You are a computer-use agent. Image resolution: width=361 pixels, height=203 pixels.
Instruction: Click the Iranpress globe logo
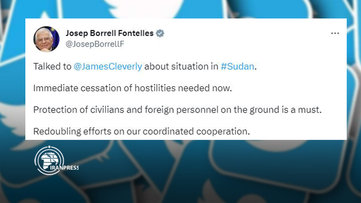point(49,160)
